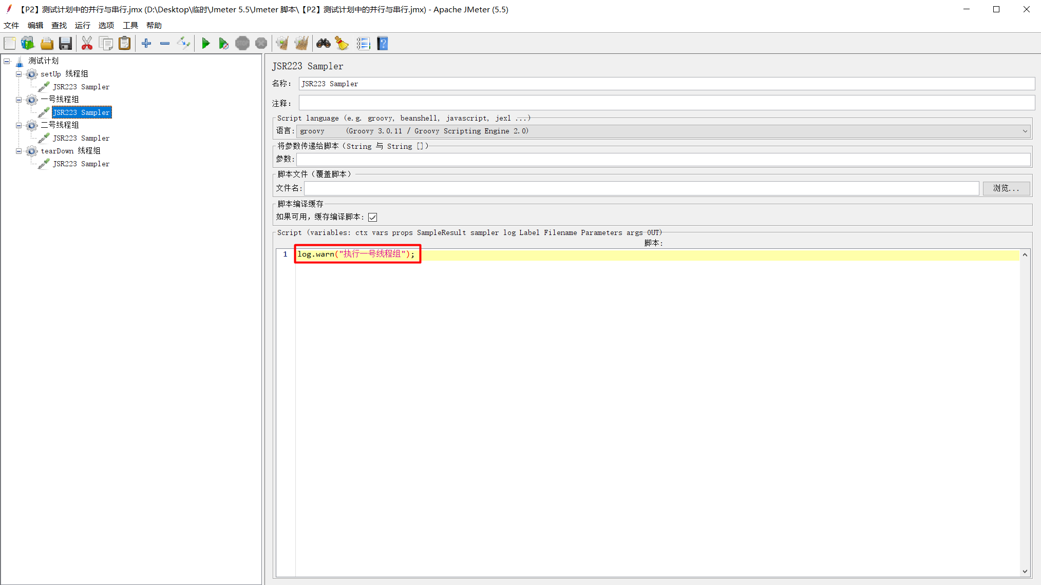Collapse the 测试计划 root node

click(x=7, y=61)
